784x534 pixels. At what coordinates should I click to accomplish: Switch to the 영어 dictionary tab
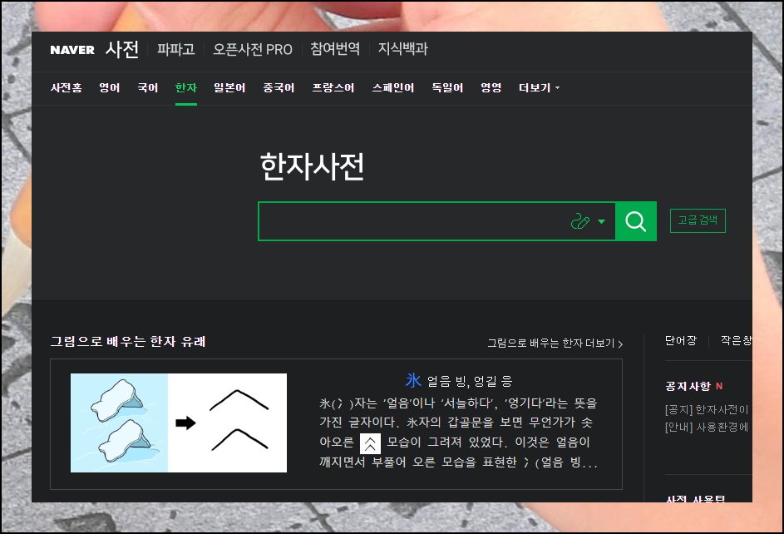[x=110, y=88]
